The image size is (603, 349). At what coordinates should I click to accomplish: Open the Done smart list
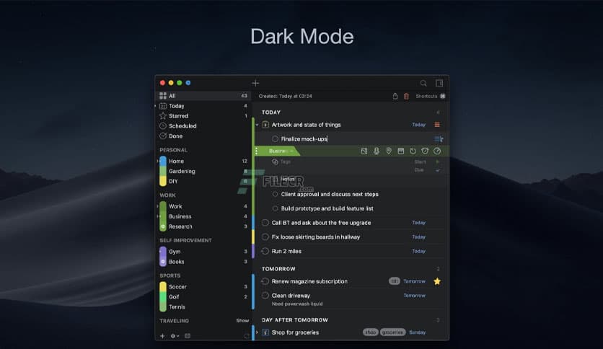tap(203, 136)
